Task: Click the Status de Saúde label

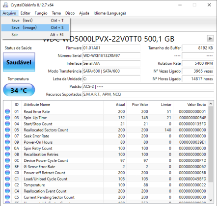Action: point(18,48)
